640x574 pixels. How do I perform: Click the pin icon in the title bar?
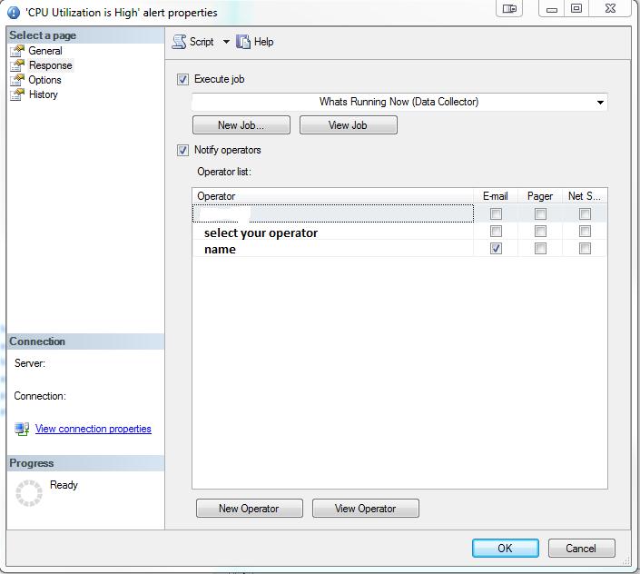(509, 8)
